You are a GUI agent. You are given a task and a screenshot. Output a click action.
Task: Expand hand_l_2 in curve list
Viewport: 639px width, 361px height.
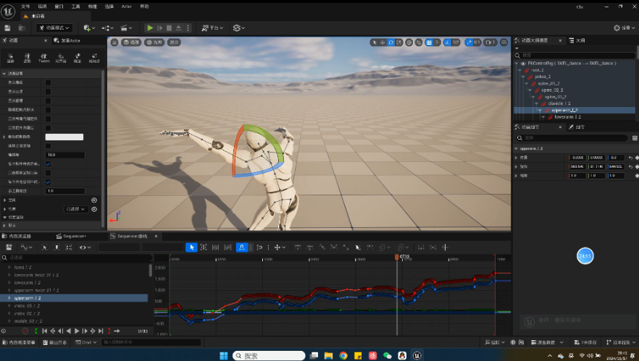(9, 268)
